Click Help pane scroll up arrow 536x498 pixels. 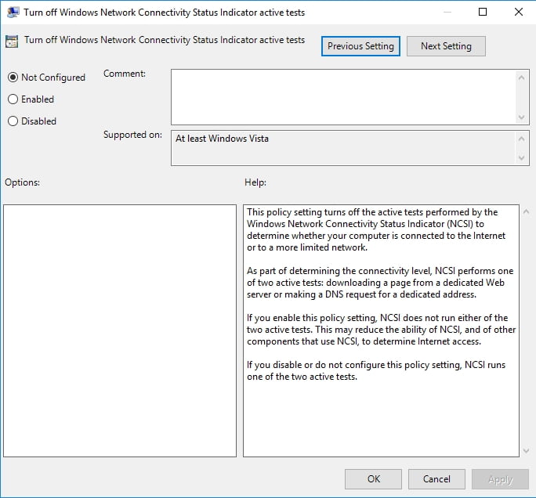(526, 211)
